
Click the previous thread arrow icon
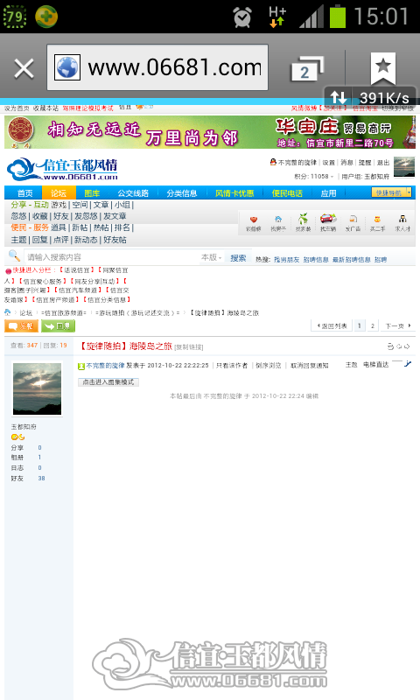[x=400, y=346]
